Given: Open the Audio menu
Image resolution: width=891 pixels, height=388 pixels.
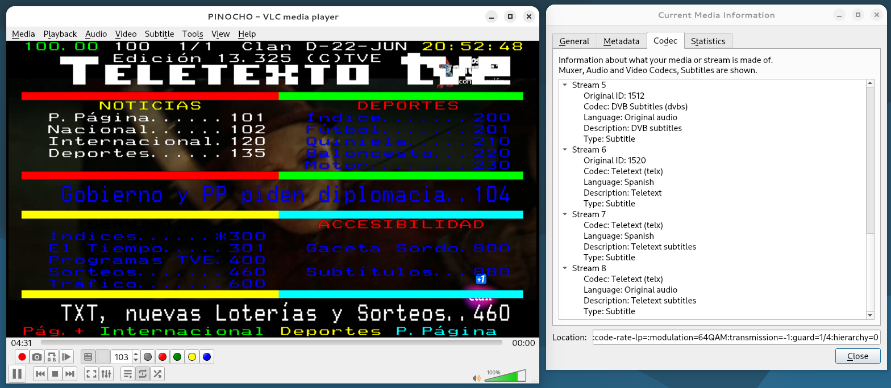Looking at the screenshot, I should click(x=96, y=34).
